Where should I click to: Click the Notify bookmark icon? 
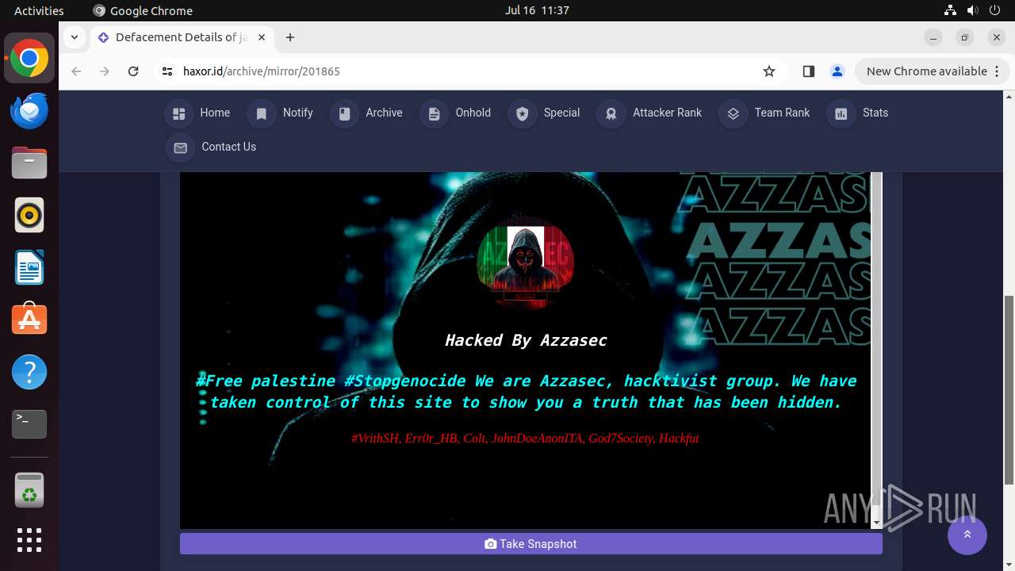pos(261,113)
